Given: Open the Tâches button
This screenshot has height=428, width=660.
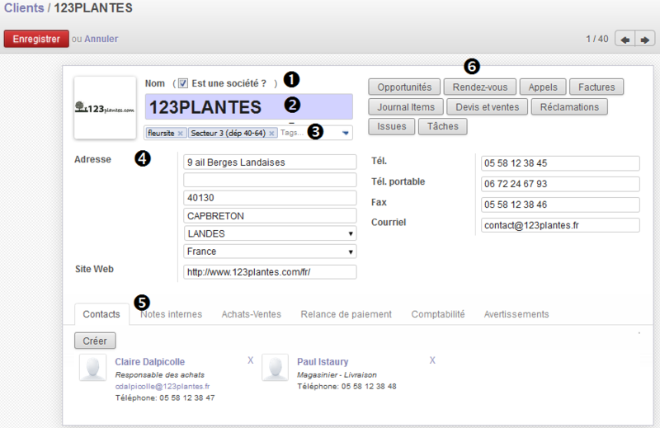Looking at the screenshot, I should coord(443,126).
